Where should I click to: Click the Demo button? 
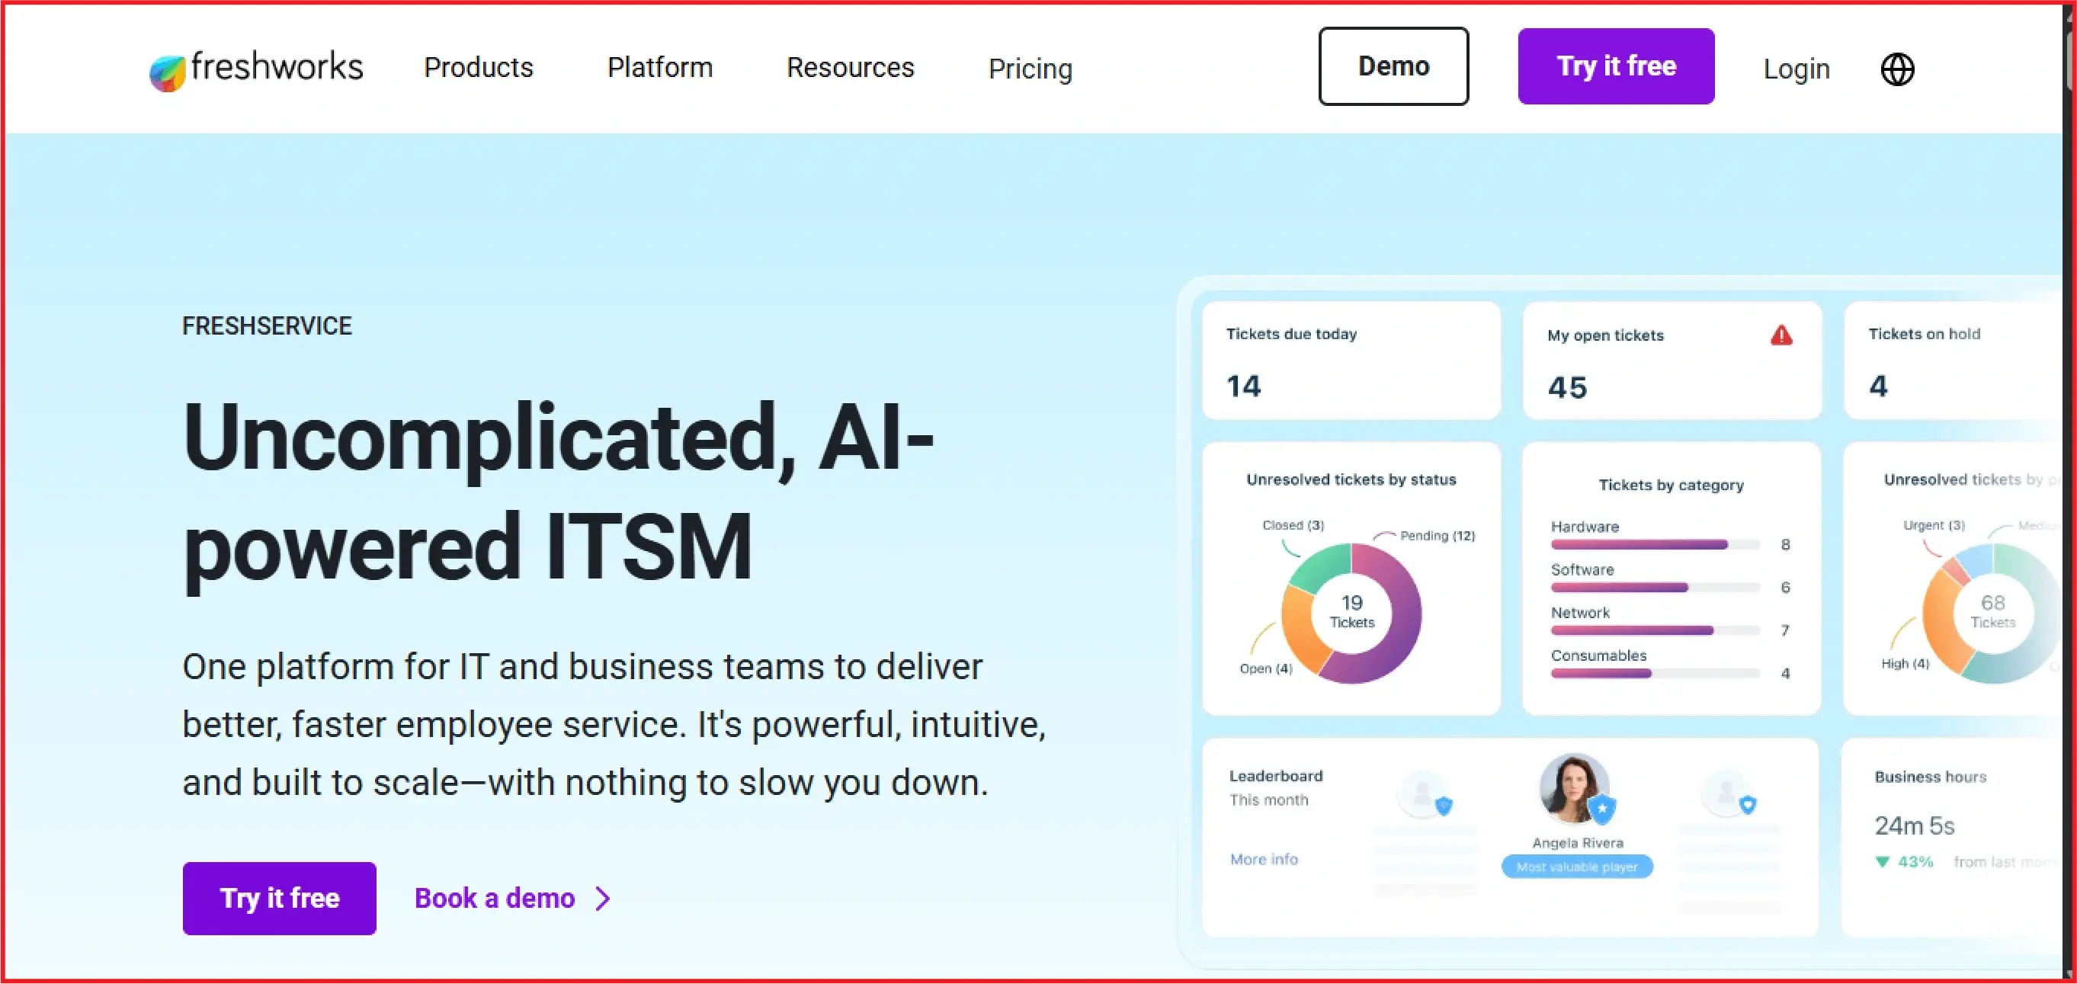tap(1393, 66)
